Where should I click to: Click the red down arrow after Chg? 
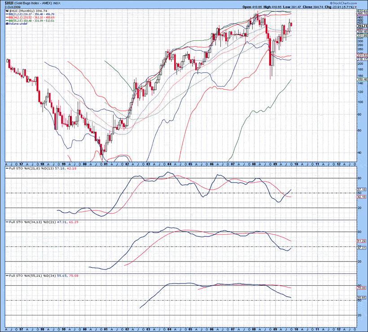[356, 7]
